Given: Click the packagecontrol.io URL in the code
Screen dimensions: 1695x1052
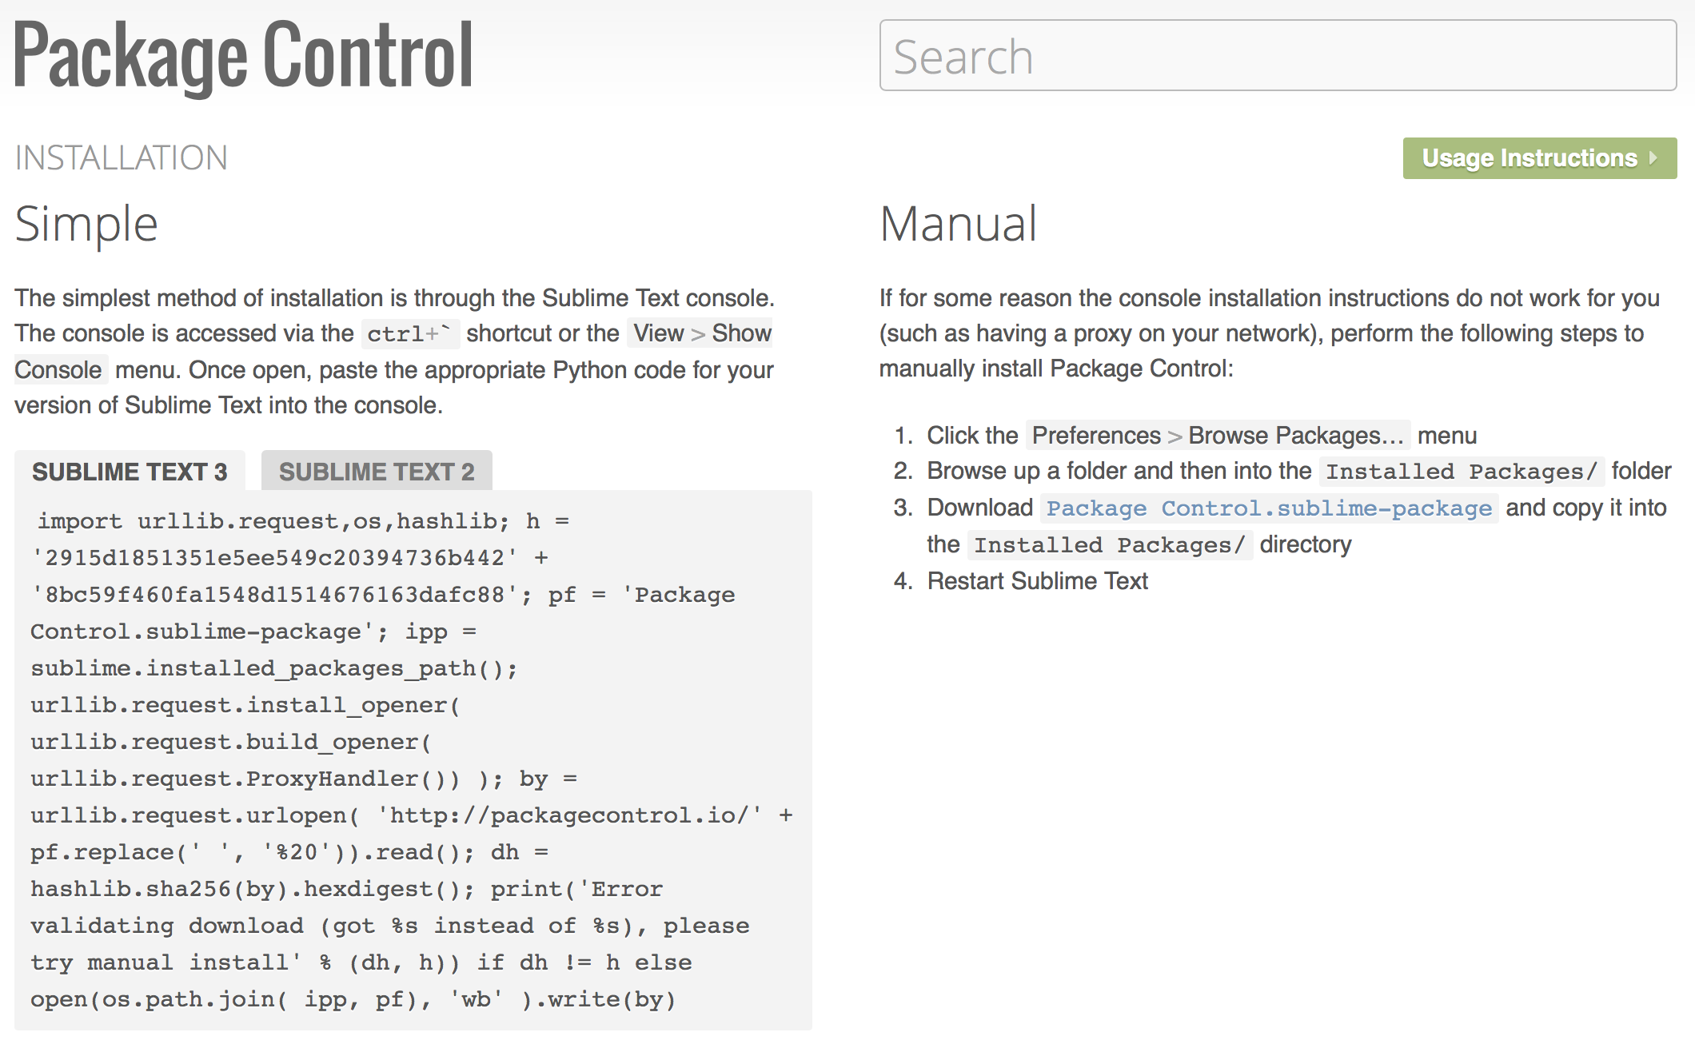Looking at the screenshot, I should 570,815.
